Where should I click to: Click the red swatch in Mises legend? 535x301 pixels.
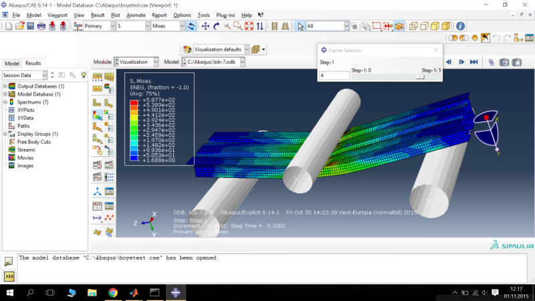(x=134, y=102)
